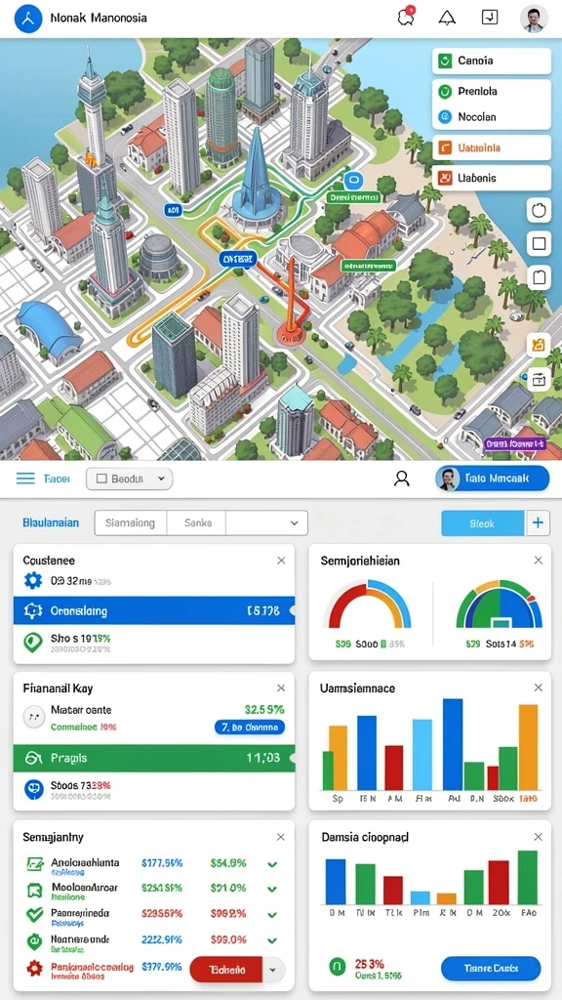The width and height of the screenshot is (562, 1000).
Task: Open the dropdown arrow beside the red button
Action: (x=273, y=970)
